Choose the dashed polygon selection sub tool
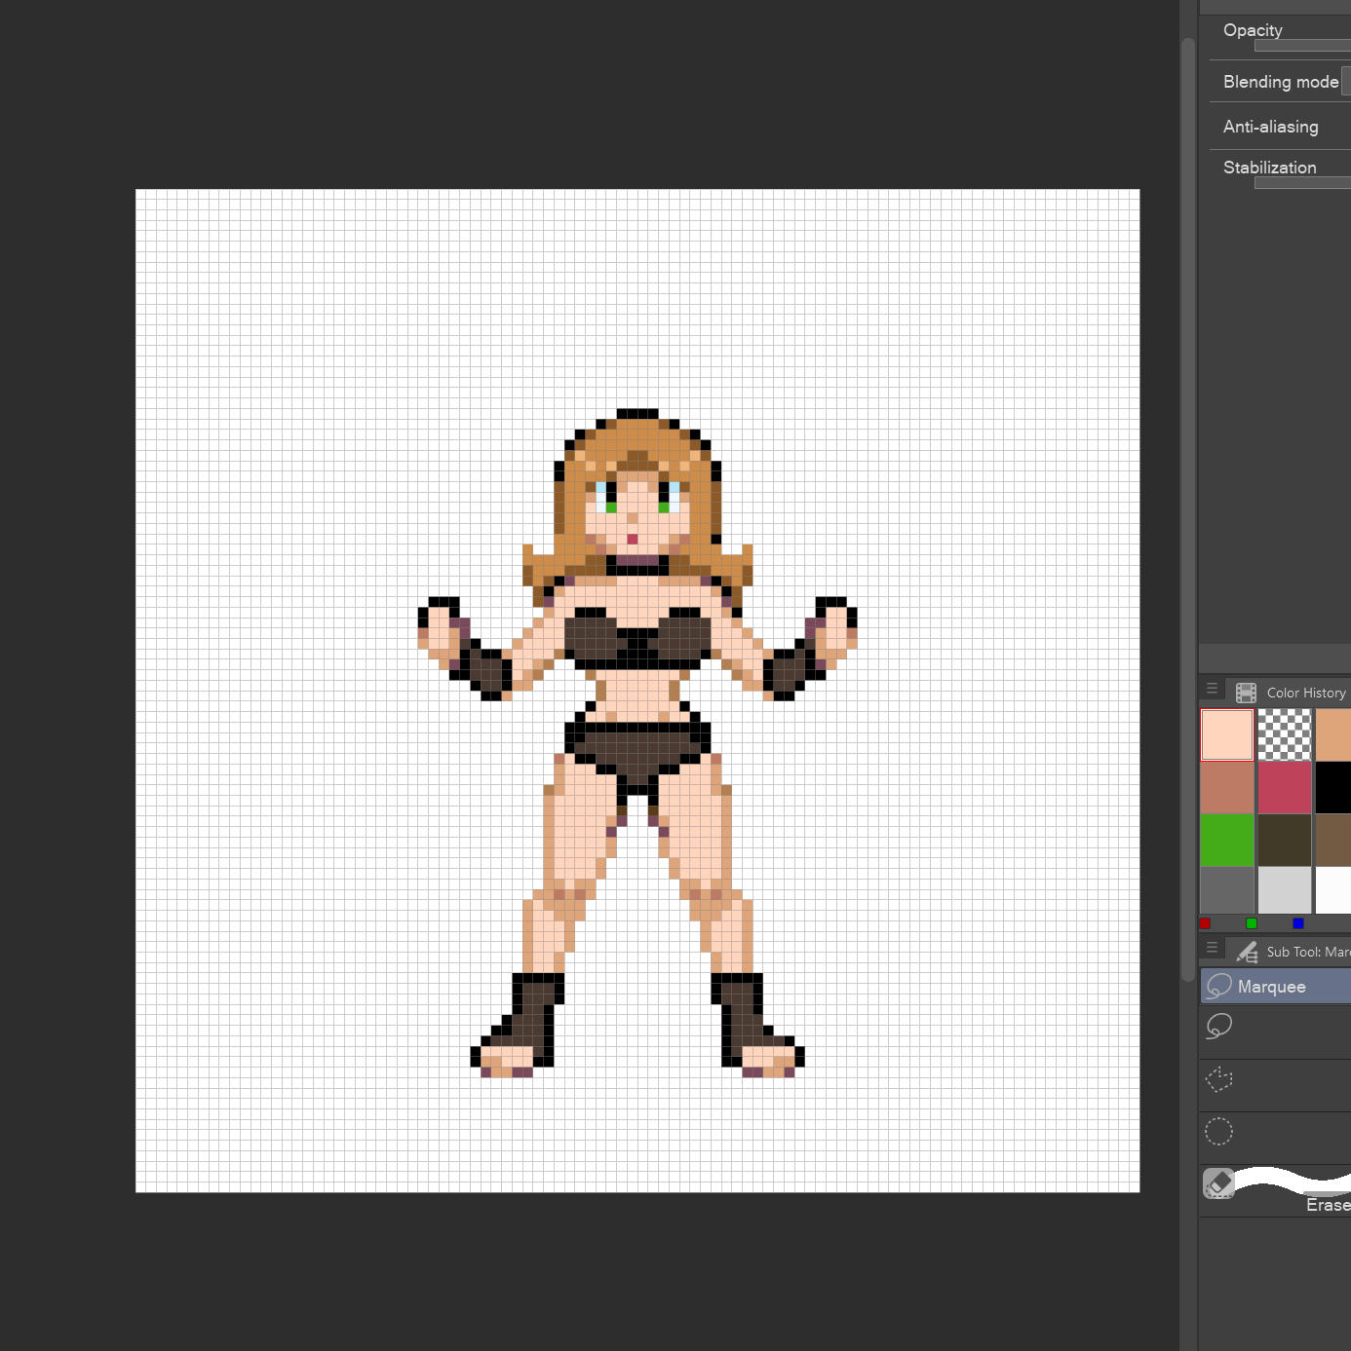 1219,1079
